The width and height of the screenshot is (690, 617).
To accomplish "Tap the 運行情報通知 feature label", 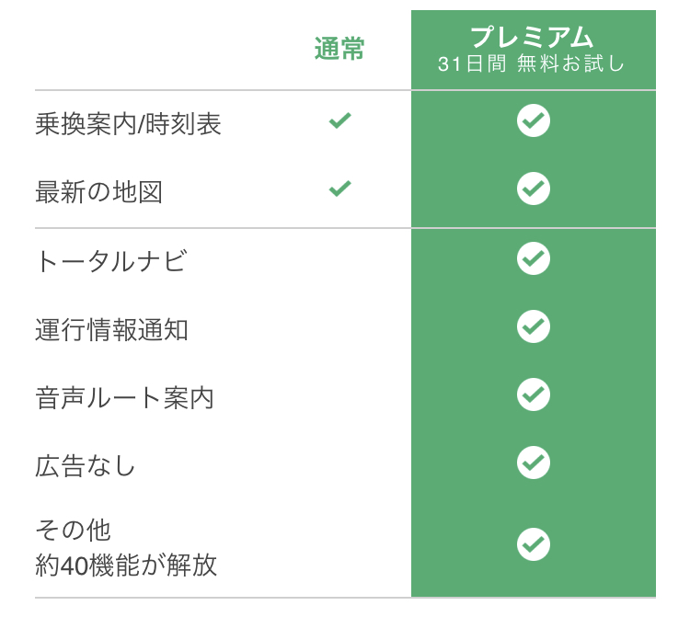I will [x=111, y=329].
